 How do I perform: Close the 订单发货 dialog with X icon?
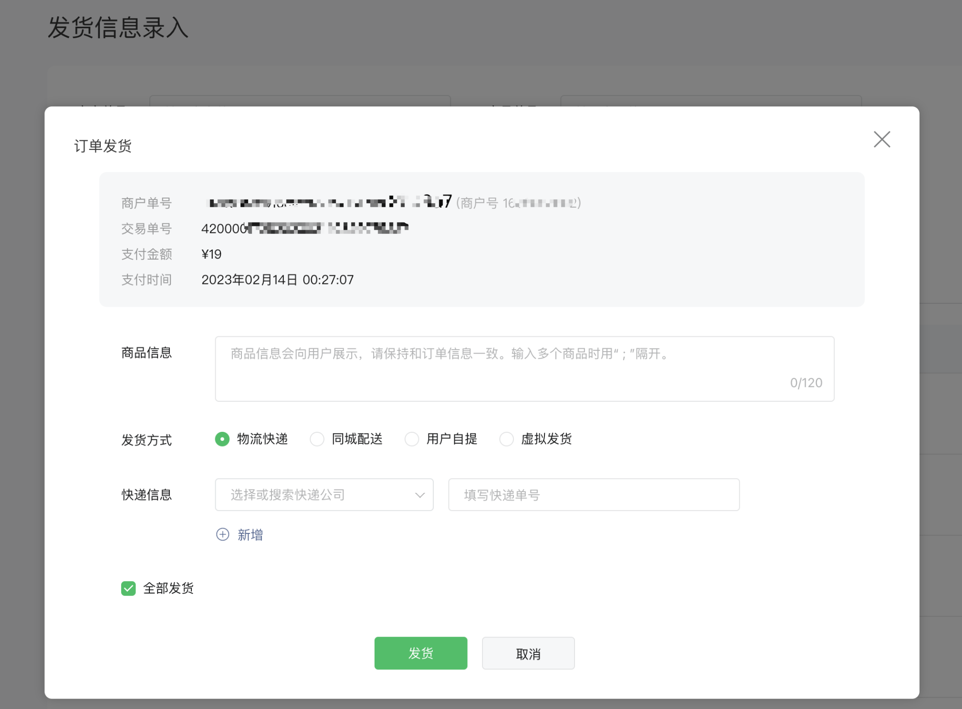pos(881,139)
